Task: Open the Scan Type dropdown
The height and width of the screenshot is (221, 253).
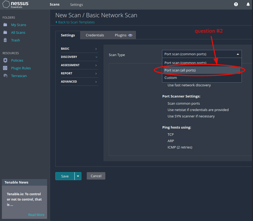Action: click(202, 54)
